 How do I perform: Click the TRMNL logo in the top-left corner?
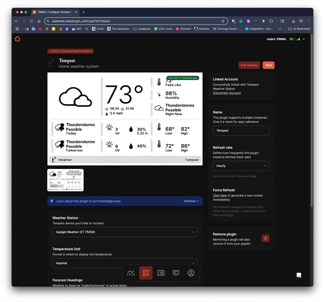click(x=17, y=39)
